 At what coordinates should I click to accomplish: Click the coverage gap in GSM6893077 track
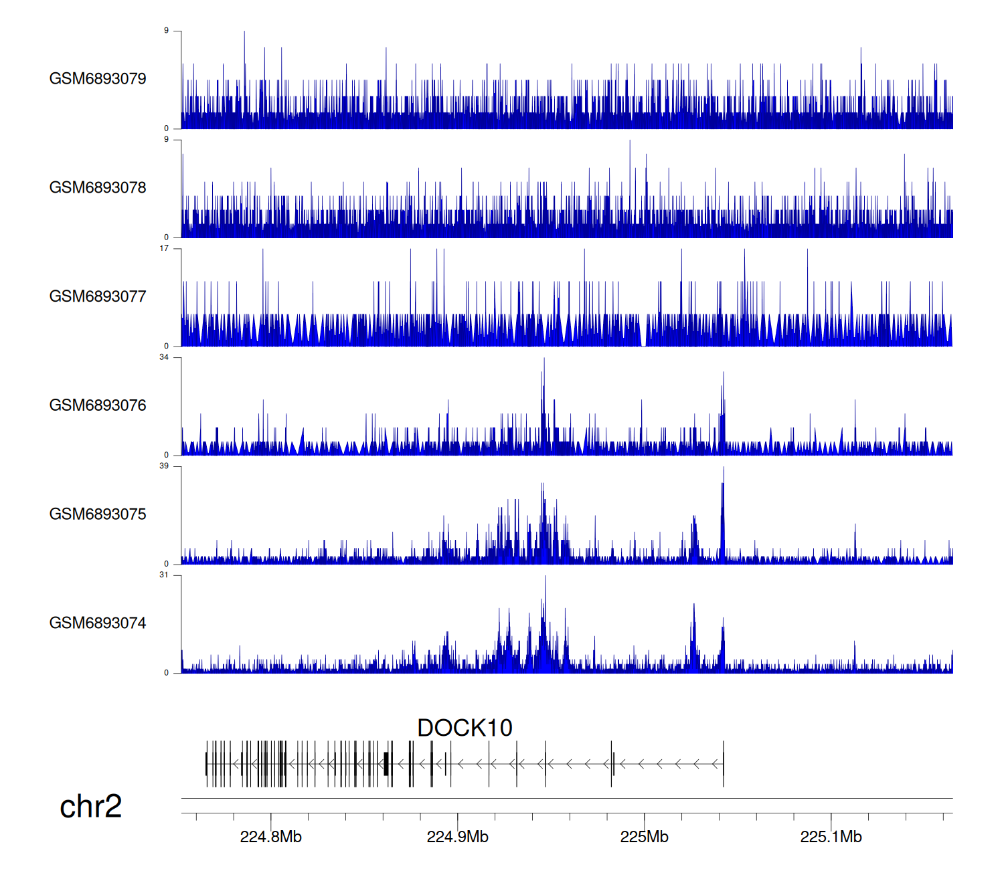[x=643, y=341]
